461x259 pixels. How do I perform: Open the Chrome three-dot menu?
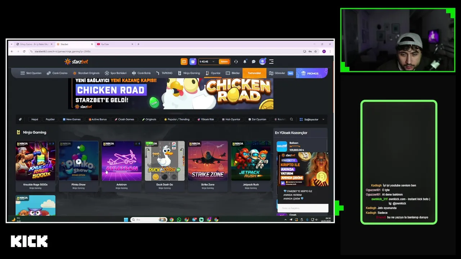point(330,51)
